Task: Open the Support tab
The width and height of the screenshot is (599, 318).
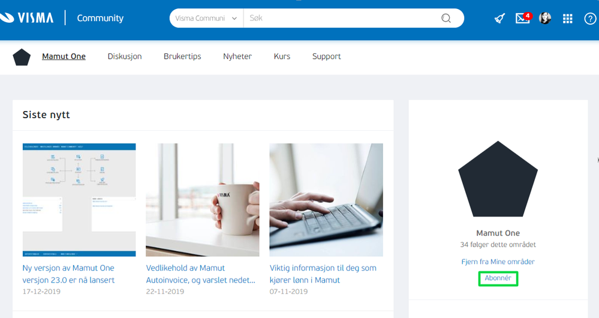Action: pyautogui.click(x=326, y=56)
